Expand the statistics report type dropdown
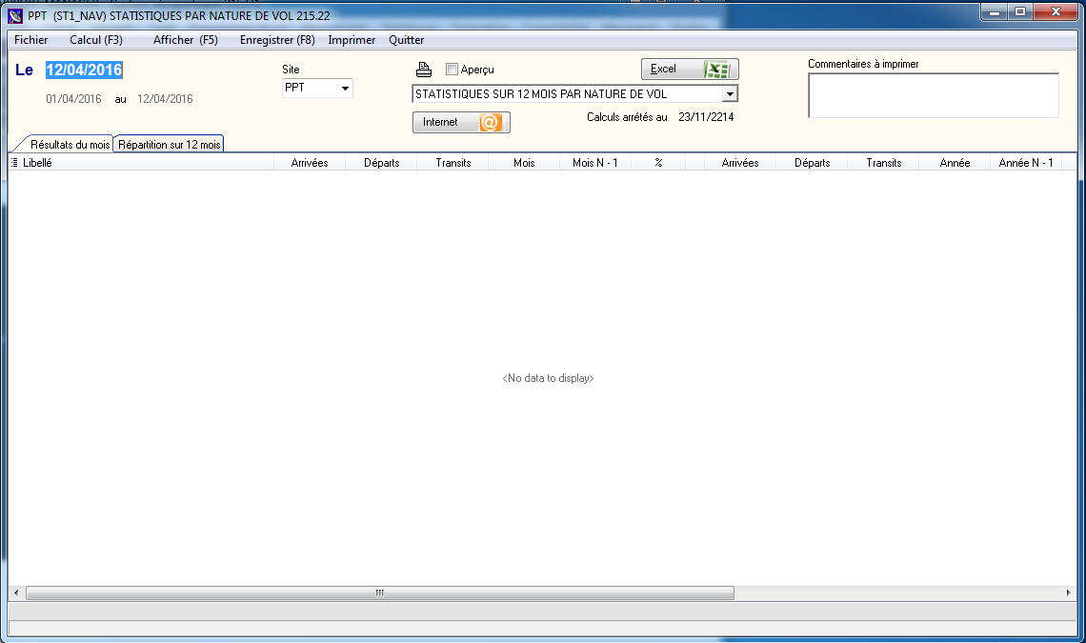 point(730,94)
